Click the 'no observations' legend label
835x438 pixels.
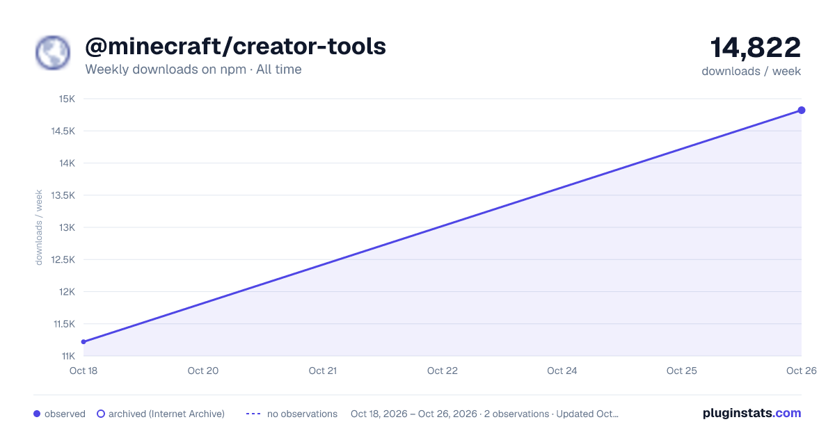coord(302,414)
